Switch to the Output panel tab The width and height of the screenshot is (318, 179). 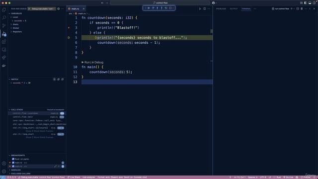tap(234, 9)
